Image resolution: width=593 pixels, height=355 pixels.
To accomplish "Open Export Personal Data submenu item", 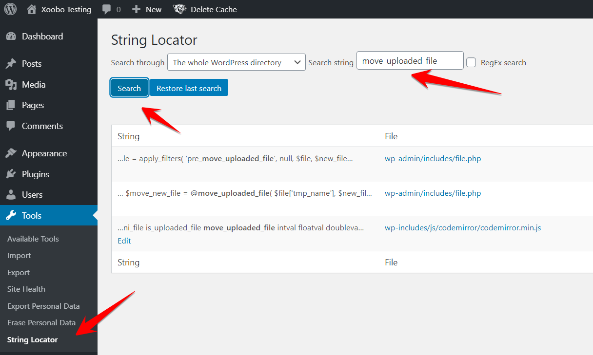I will coord(43,306).
